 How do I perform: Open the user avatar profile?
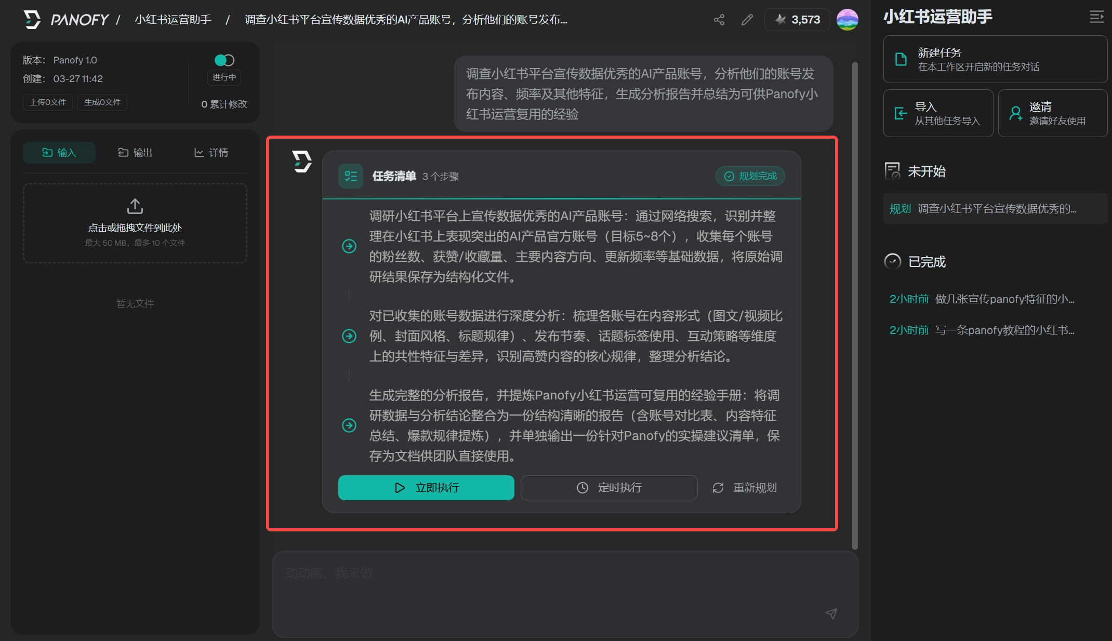[847, 20]
